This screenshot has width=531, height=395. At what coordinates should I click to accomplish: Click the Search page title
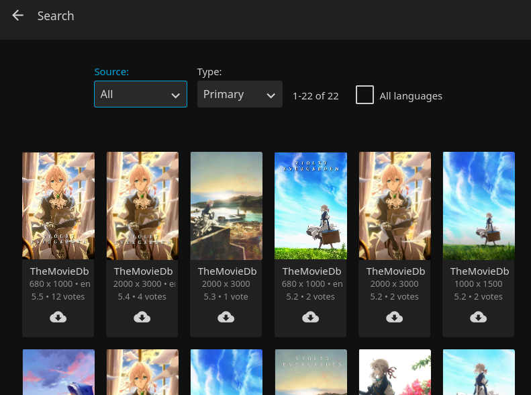click(56, 16)
